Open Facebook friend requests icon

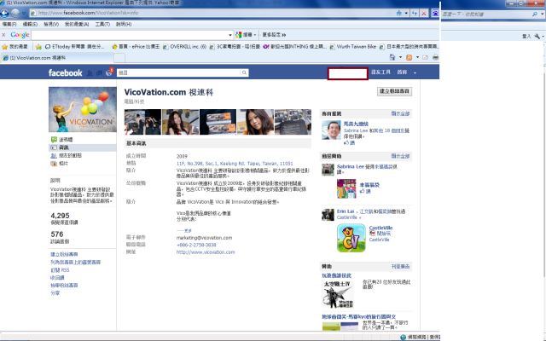click(90, 73)
